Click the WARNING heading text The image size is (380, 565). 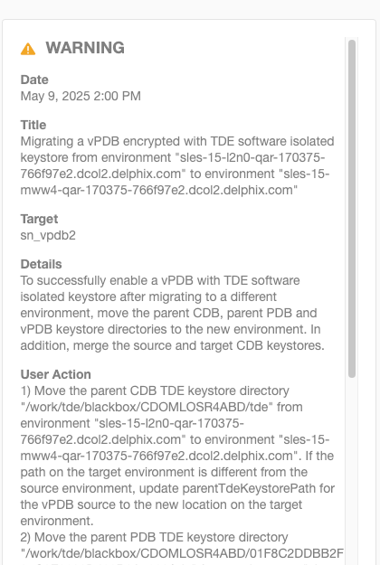[85, 48]
